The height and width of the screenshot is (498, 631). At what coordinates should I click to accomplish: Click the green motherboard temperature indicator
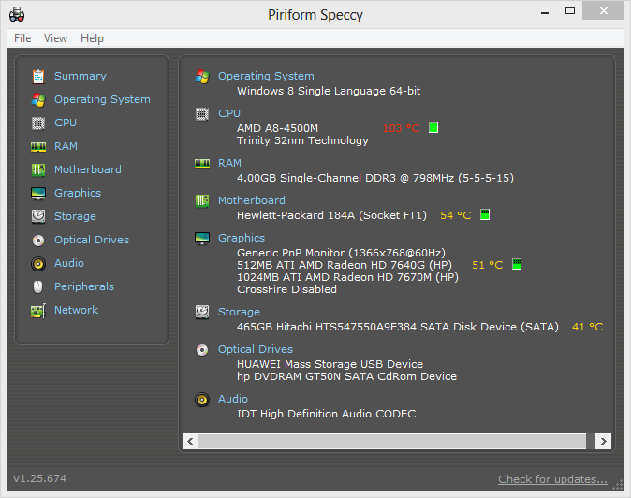point(484,214)
